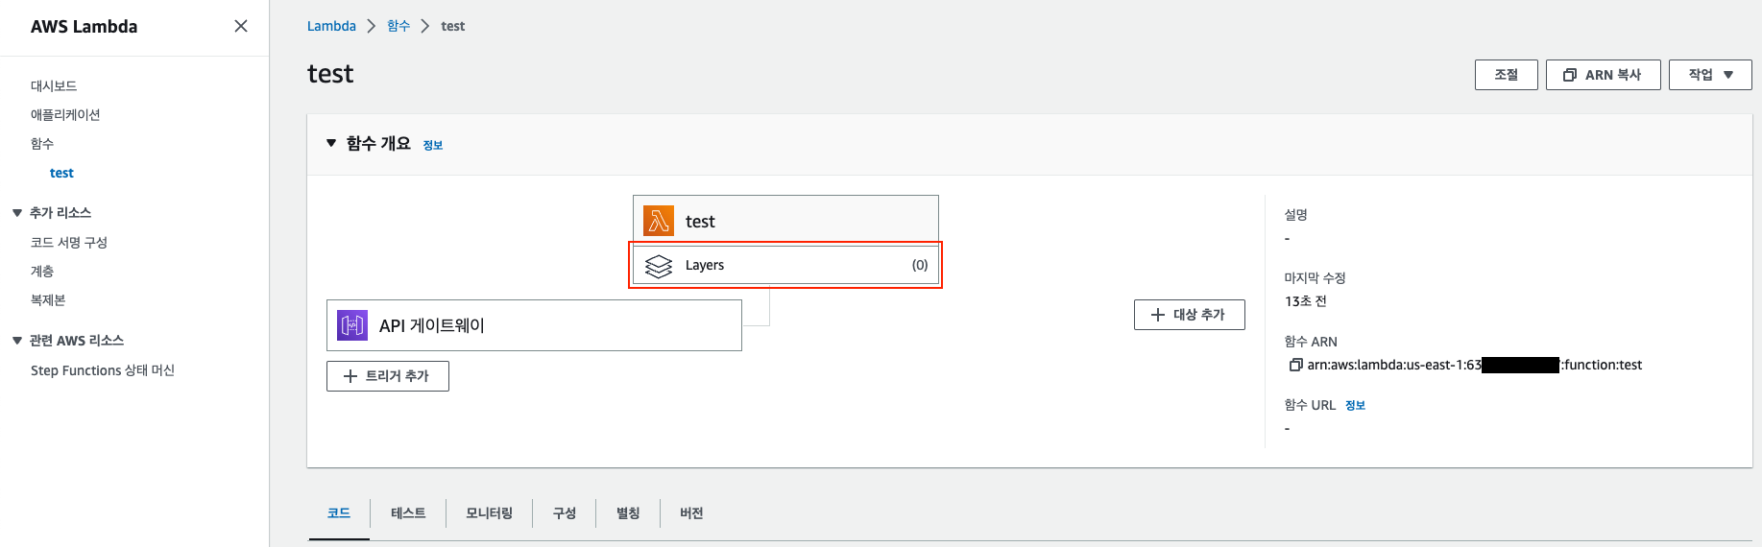Viewport: 1762px width, 547px height.
Task: Click the function ARN text
Action: click(x=1474, y=365)
